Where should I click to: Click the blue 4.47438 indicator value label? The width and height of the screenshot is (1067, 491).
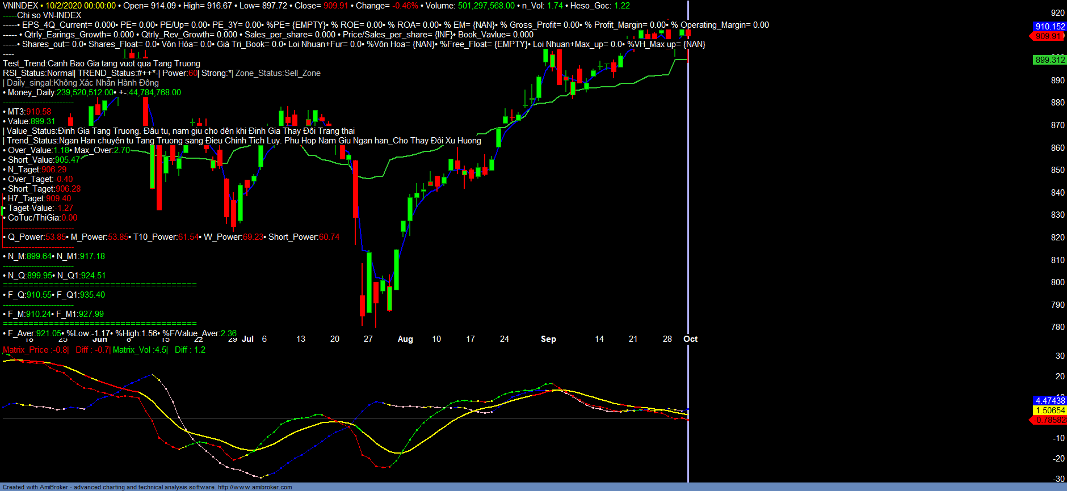pos(1050,401)
